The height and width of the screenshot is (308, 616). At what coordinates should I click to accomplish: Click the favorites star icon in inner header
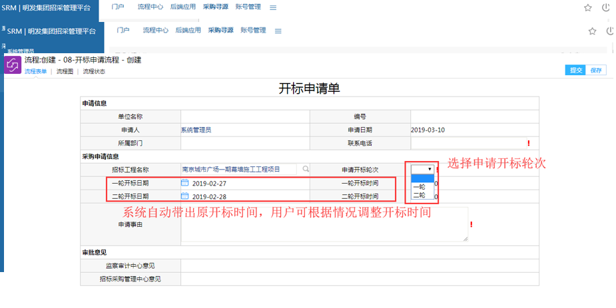point(592,31)
